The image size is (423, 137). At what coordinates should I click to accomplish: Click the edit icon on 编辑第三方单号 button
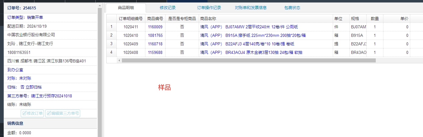click(49, 114)
